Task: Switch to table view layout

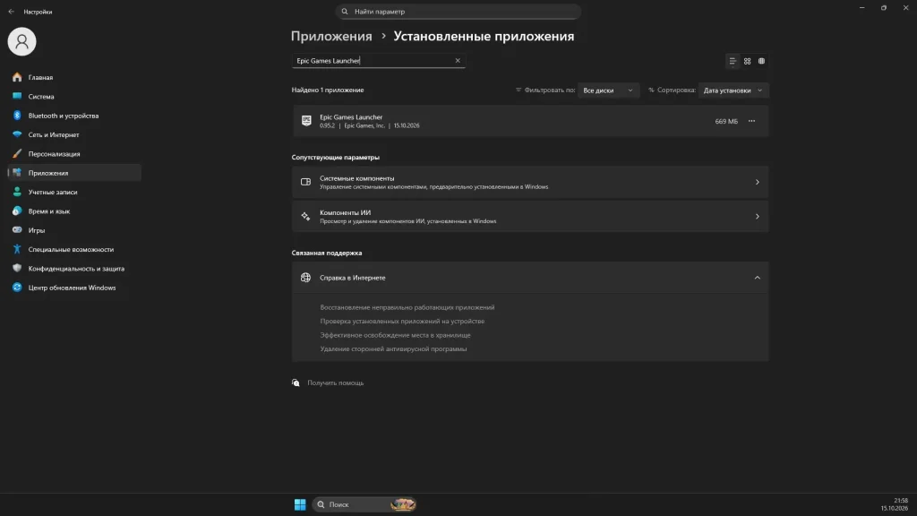Action: (x=761, y=61)
